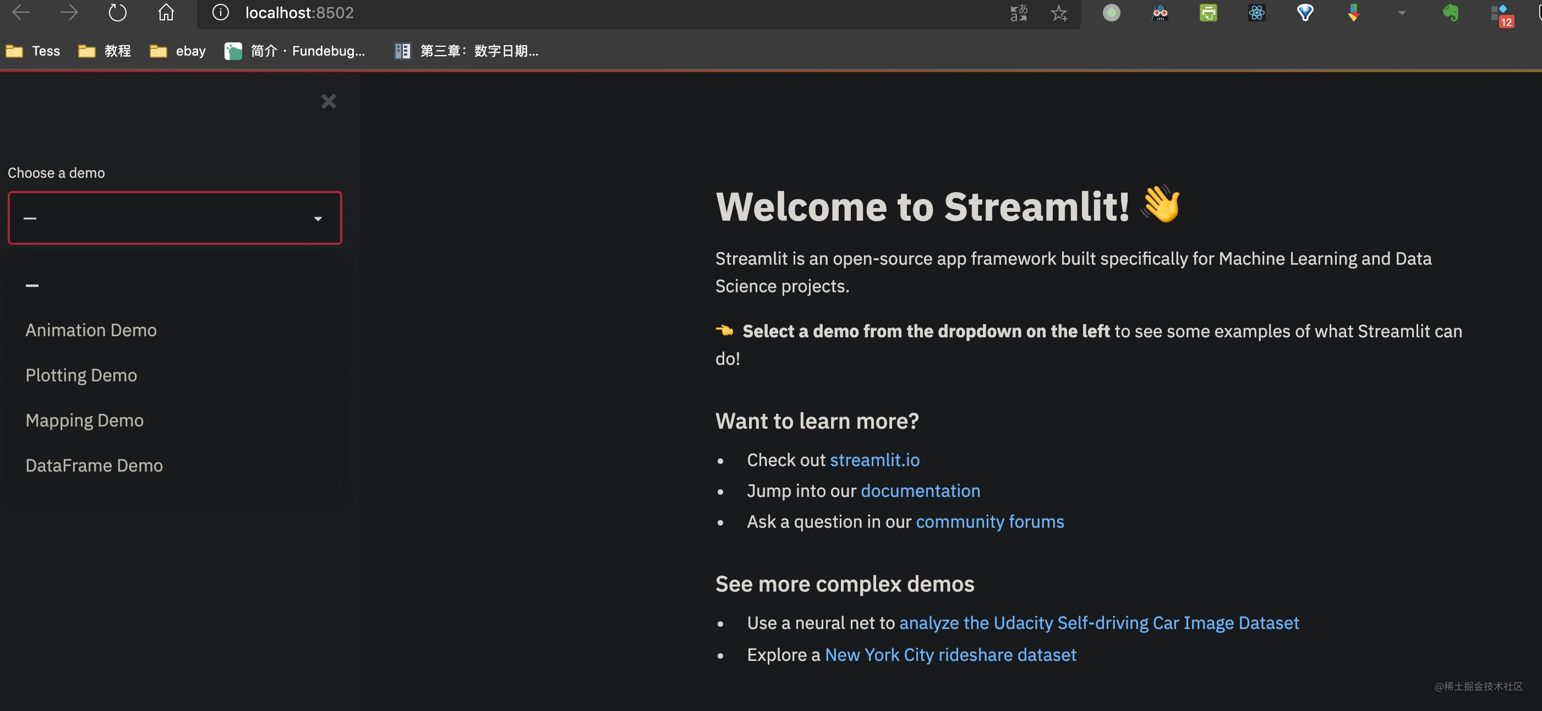Viewport: 1542px width, 711px height.
Task: Click the bookmark star icon
Action: point(1059,13)
